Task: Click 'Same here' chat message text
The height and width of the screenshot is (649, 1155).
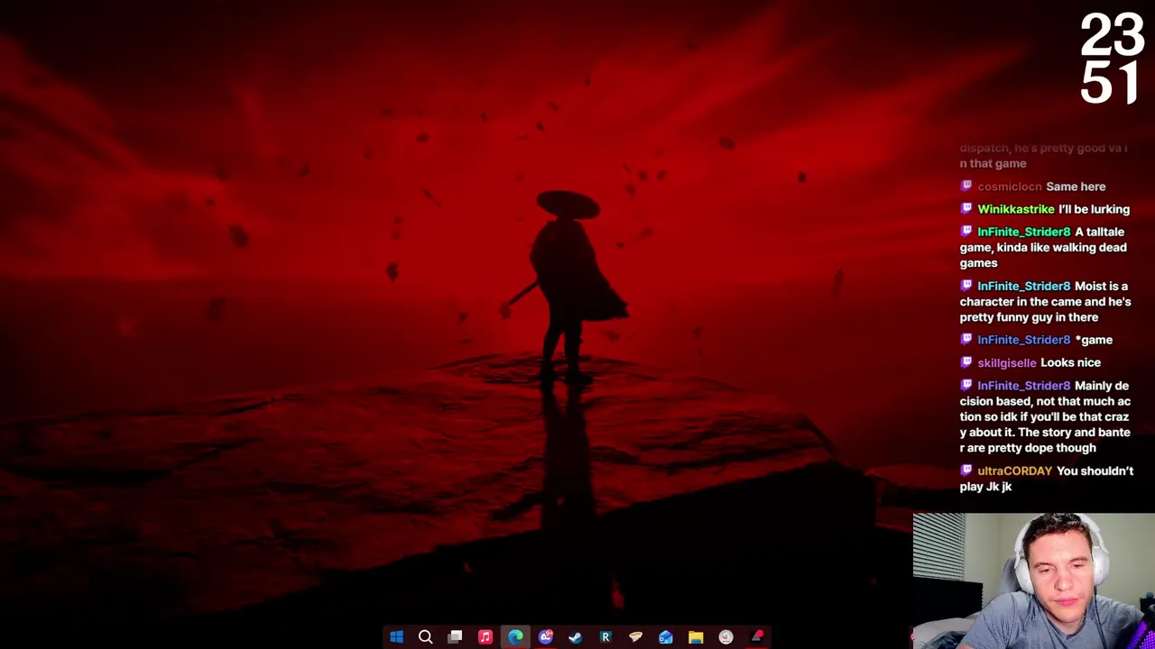Action: tap(1076, 187)
